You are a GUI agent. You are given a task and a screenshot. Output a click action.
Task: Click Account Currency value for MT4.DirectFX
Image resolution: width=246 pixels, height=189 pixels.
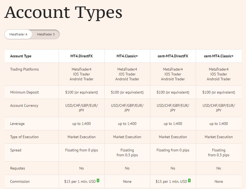82,108
